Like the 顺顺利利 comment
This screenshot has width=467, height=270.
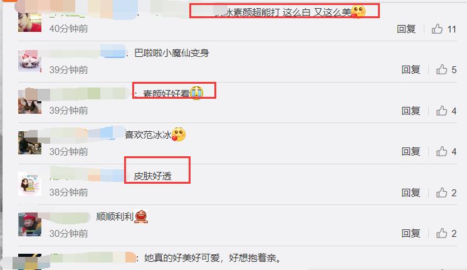(x=442, y=234)
